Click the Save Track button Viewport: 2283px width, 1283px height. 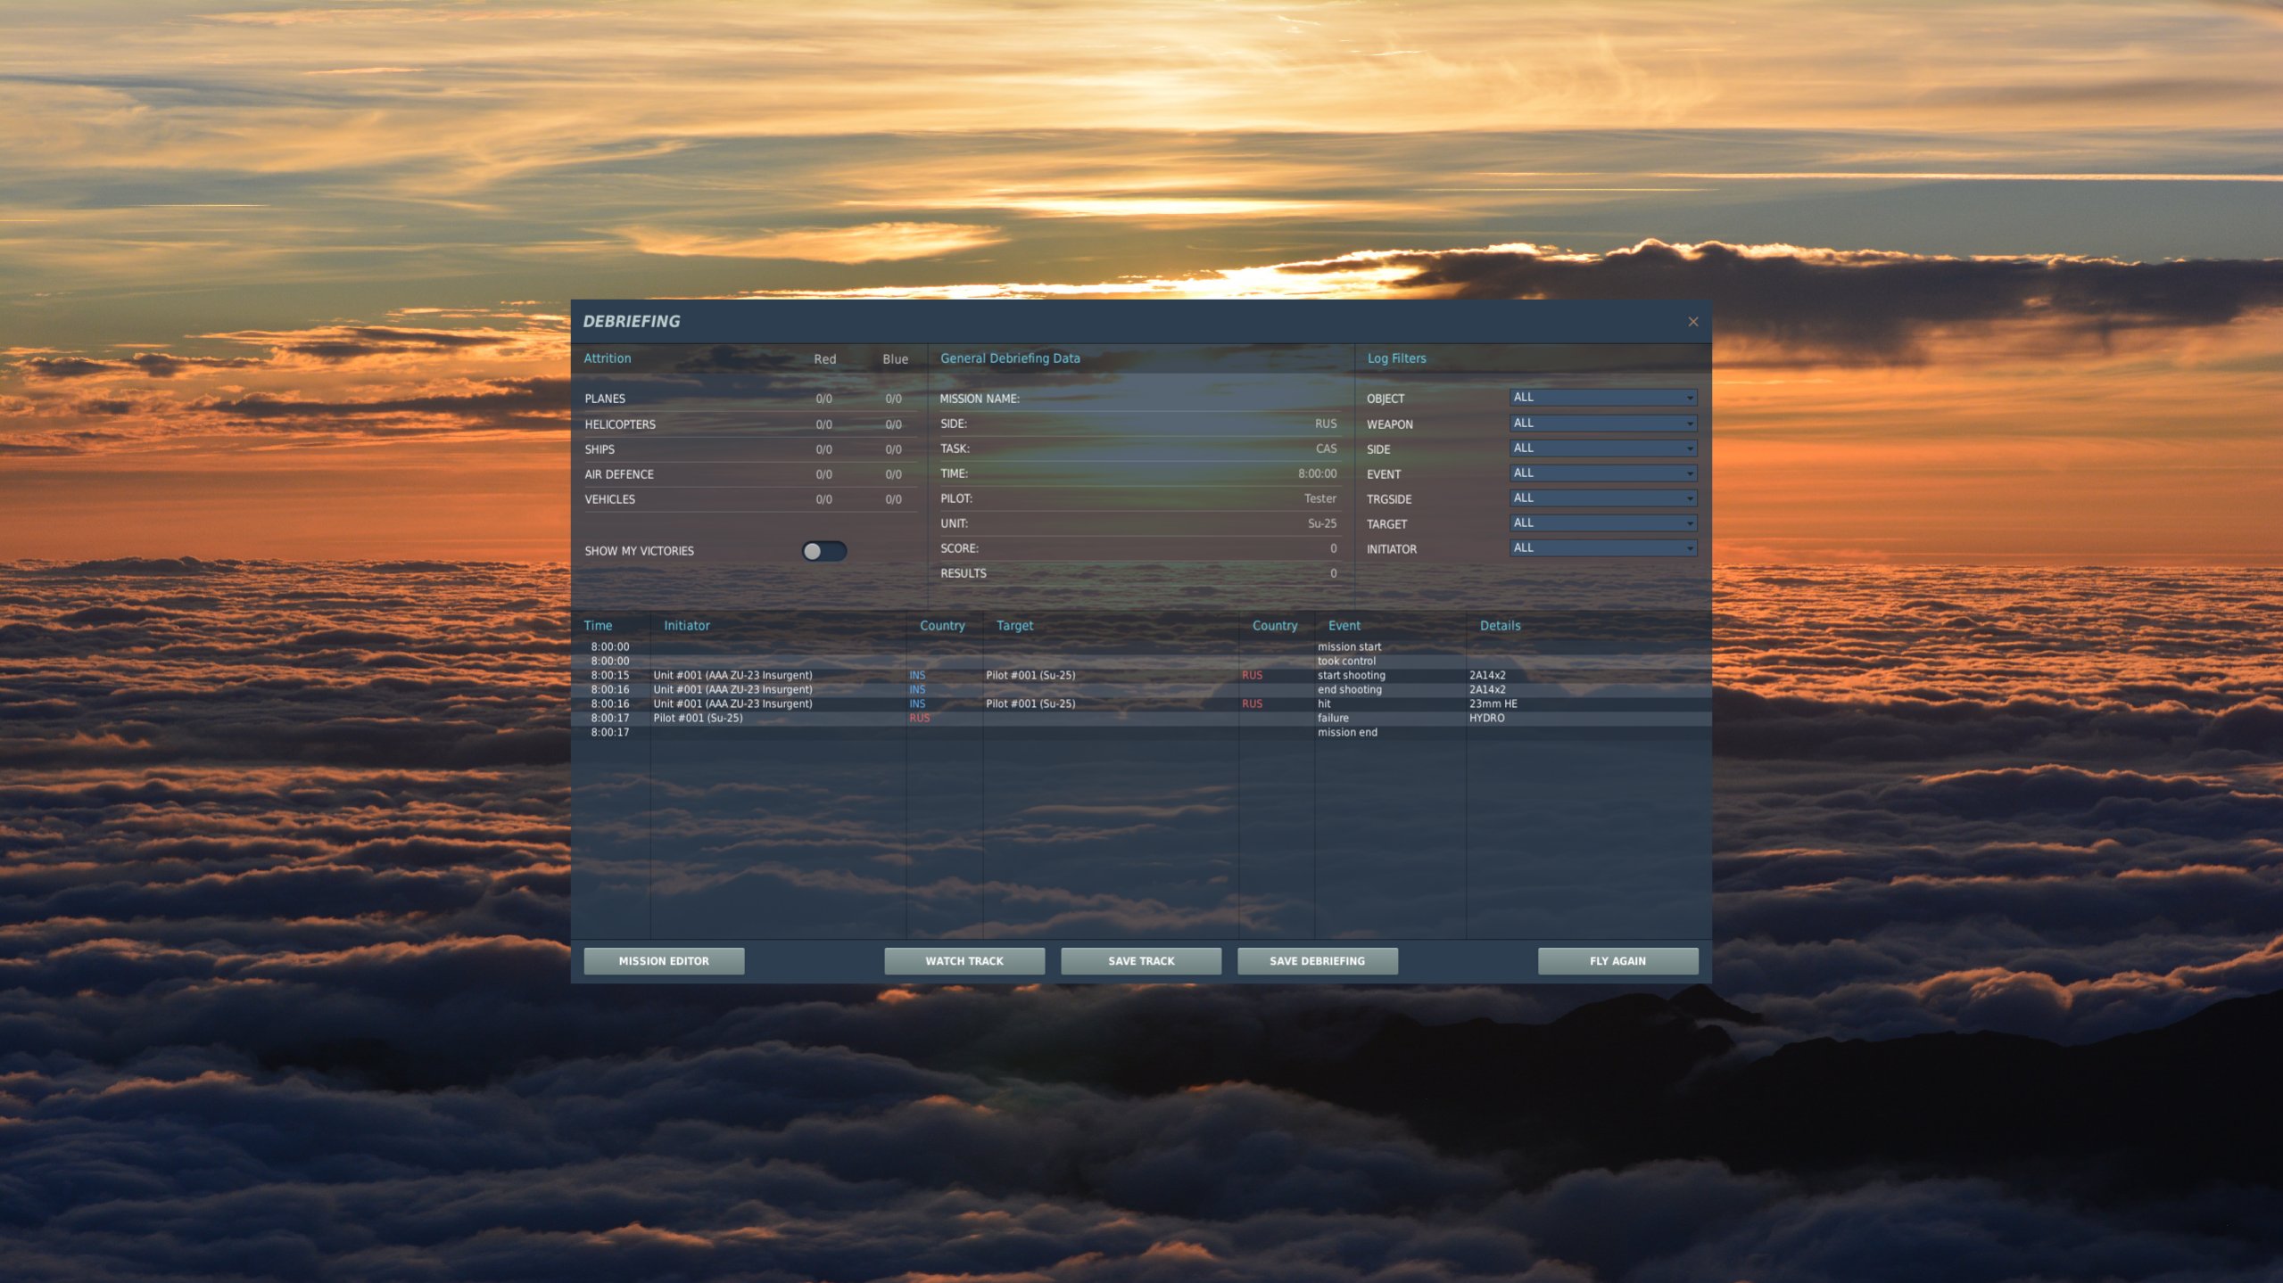click(1140, 960)
